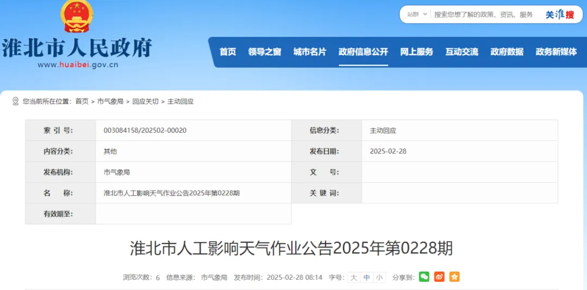Image resolution: width=587 pixels, height=290 pixels.
Task: Open 政务新媒体 in the navigation bar
Action: coord(556,52)
